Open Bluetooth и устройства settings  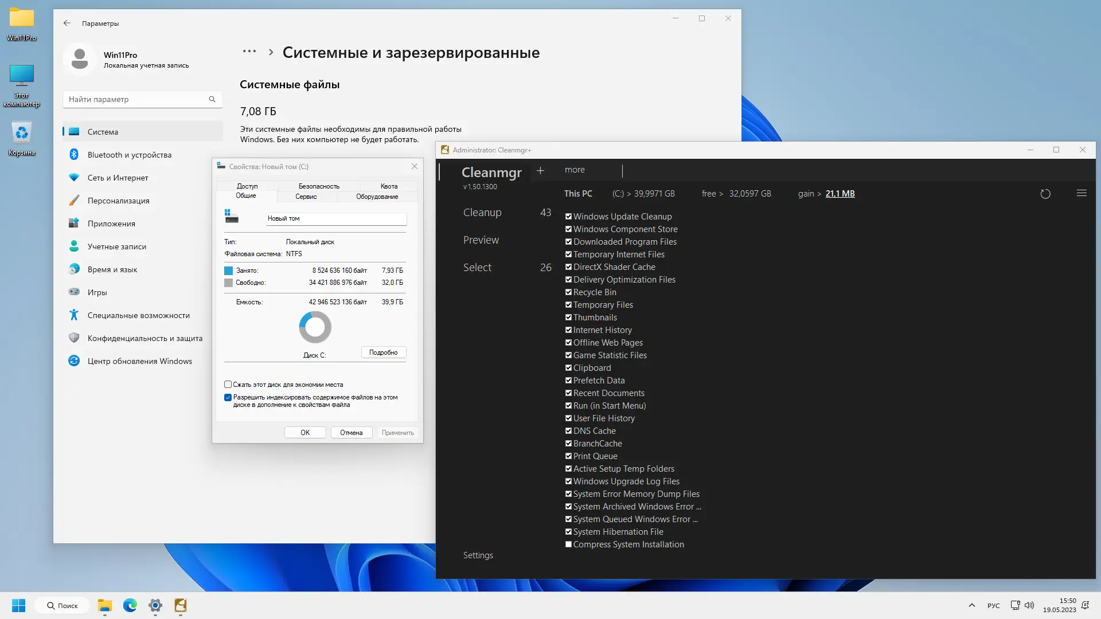pyautogui.click(x=129, y=155)
